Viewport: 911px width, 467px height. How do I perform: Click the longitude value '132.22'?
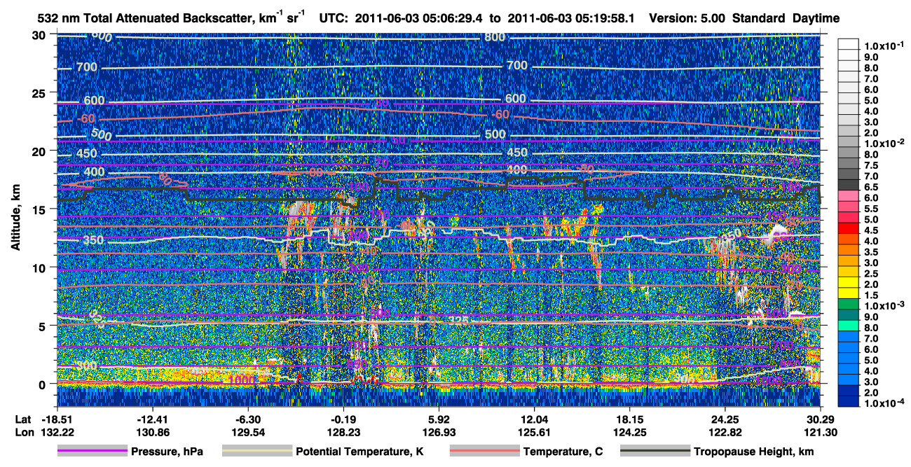tap(57, 432)
